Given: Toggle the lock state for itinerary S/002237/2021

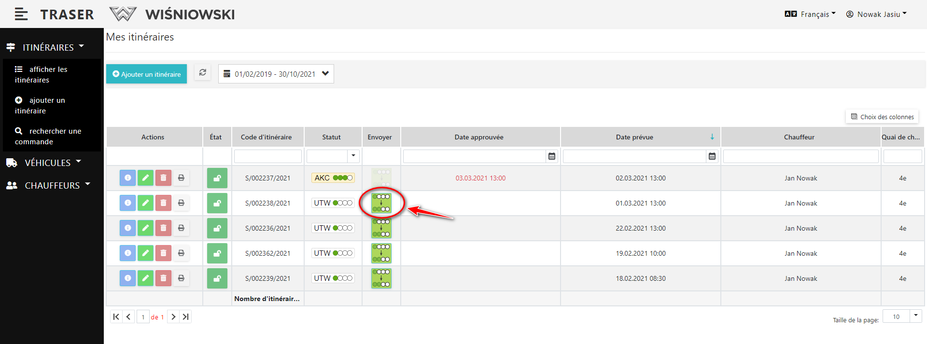Looking at the screenshot, I should (x=217, y=178).
